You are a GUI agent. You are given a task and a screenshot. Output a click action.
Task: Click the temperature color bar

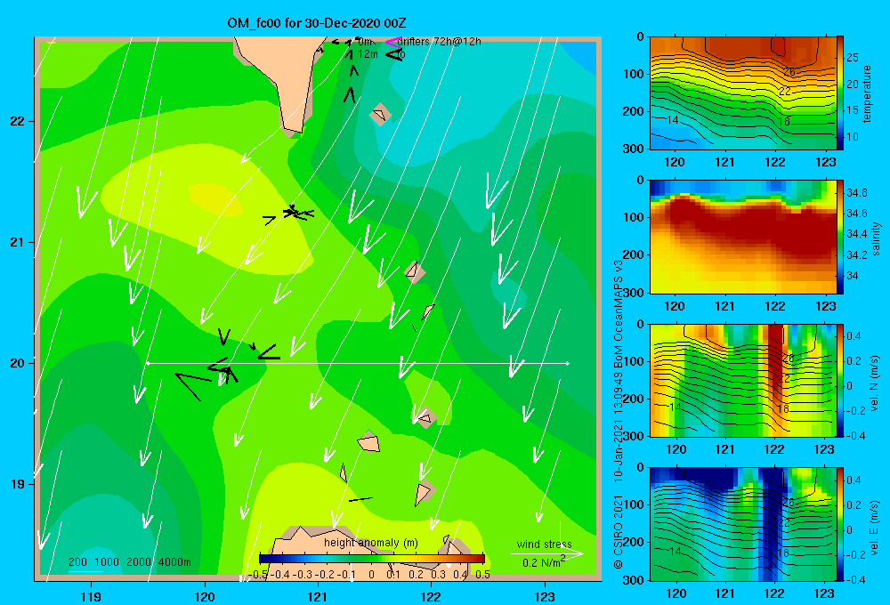(840, 93)
